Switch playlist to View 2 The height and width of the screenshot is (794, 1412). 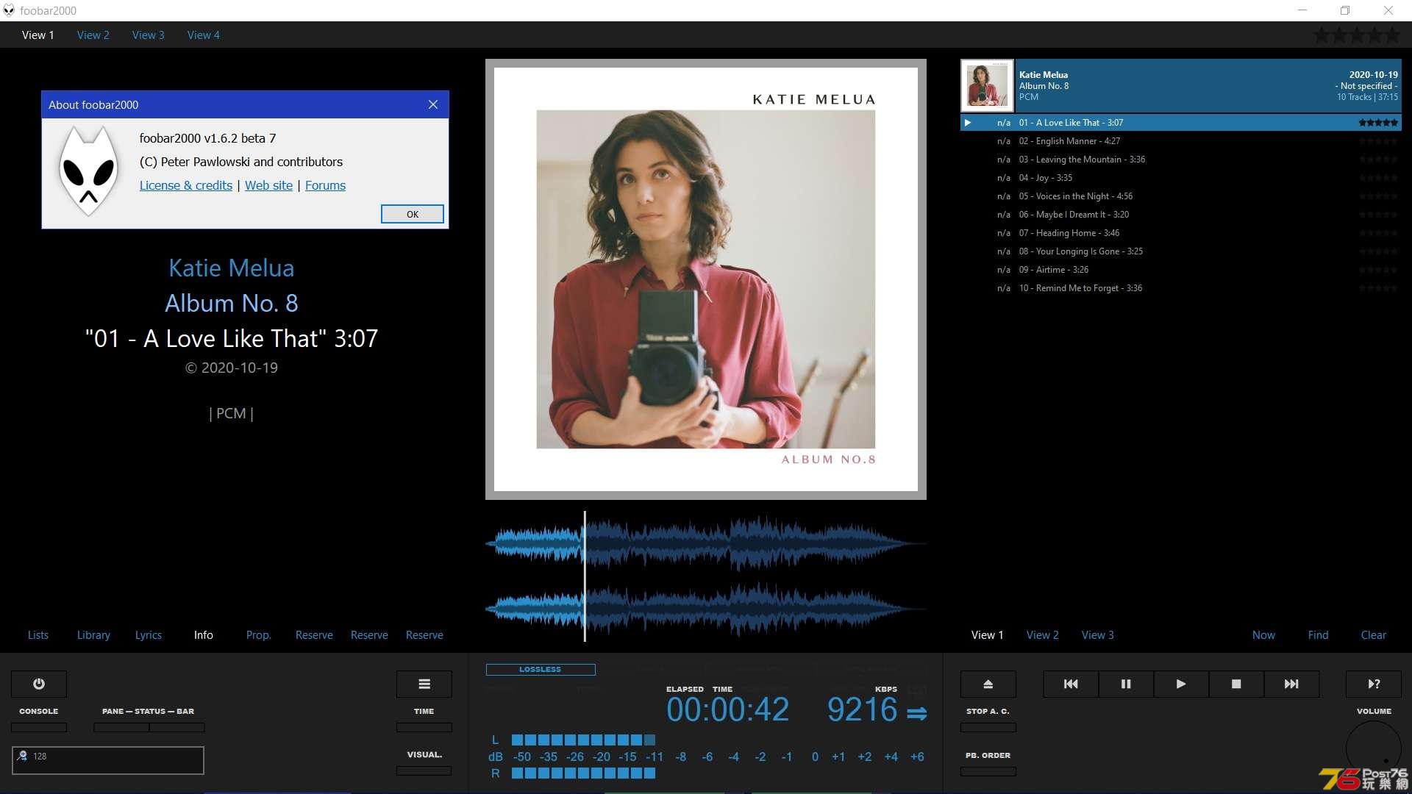(x=1043, y=634)
